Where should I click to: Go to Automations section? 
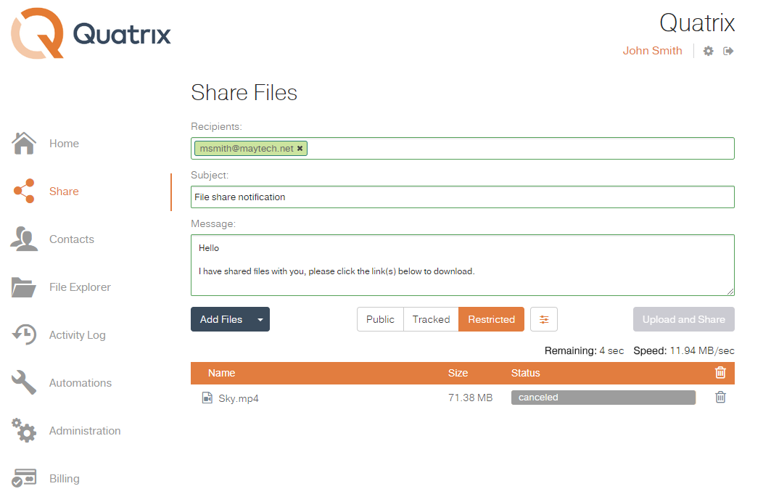81,383
